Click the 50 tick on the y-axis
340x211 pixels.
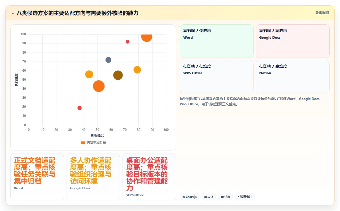click(24, 80)
